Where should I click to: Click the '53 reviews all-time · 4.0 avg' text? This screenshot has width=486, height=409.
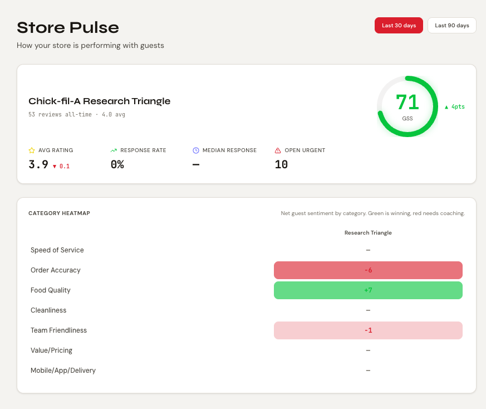[77, 114]
